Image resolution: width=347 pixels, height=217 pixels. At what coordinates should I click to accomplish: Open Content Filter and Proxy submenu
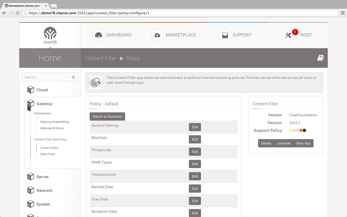[x=50, y=139]
